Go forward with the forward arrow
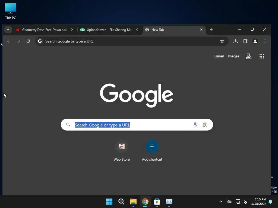This screenshot has height=208, width=278. click(x=18, y=41)
